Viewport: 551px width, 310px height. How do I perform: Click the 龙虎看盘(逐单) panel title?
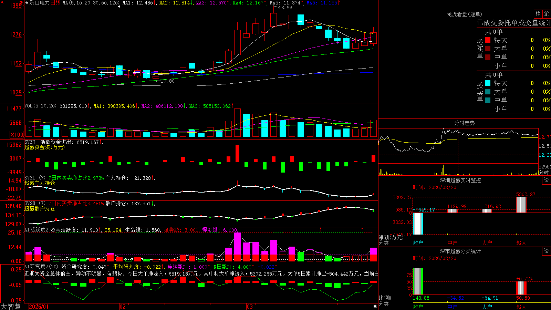(x=464, y=14)
